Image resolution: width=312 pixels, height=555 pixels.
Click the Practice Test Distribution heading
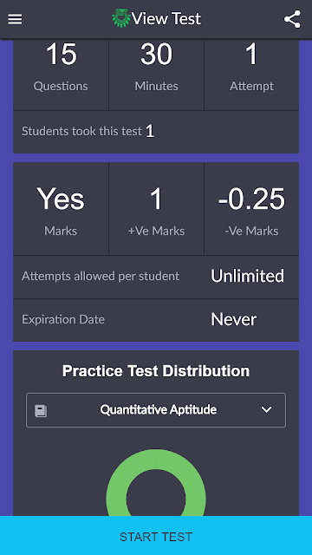point(156,371)
